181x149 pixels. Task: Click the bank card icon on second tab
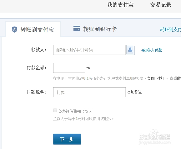(x=77, y=29)
